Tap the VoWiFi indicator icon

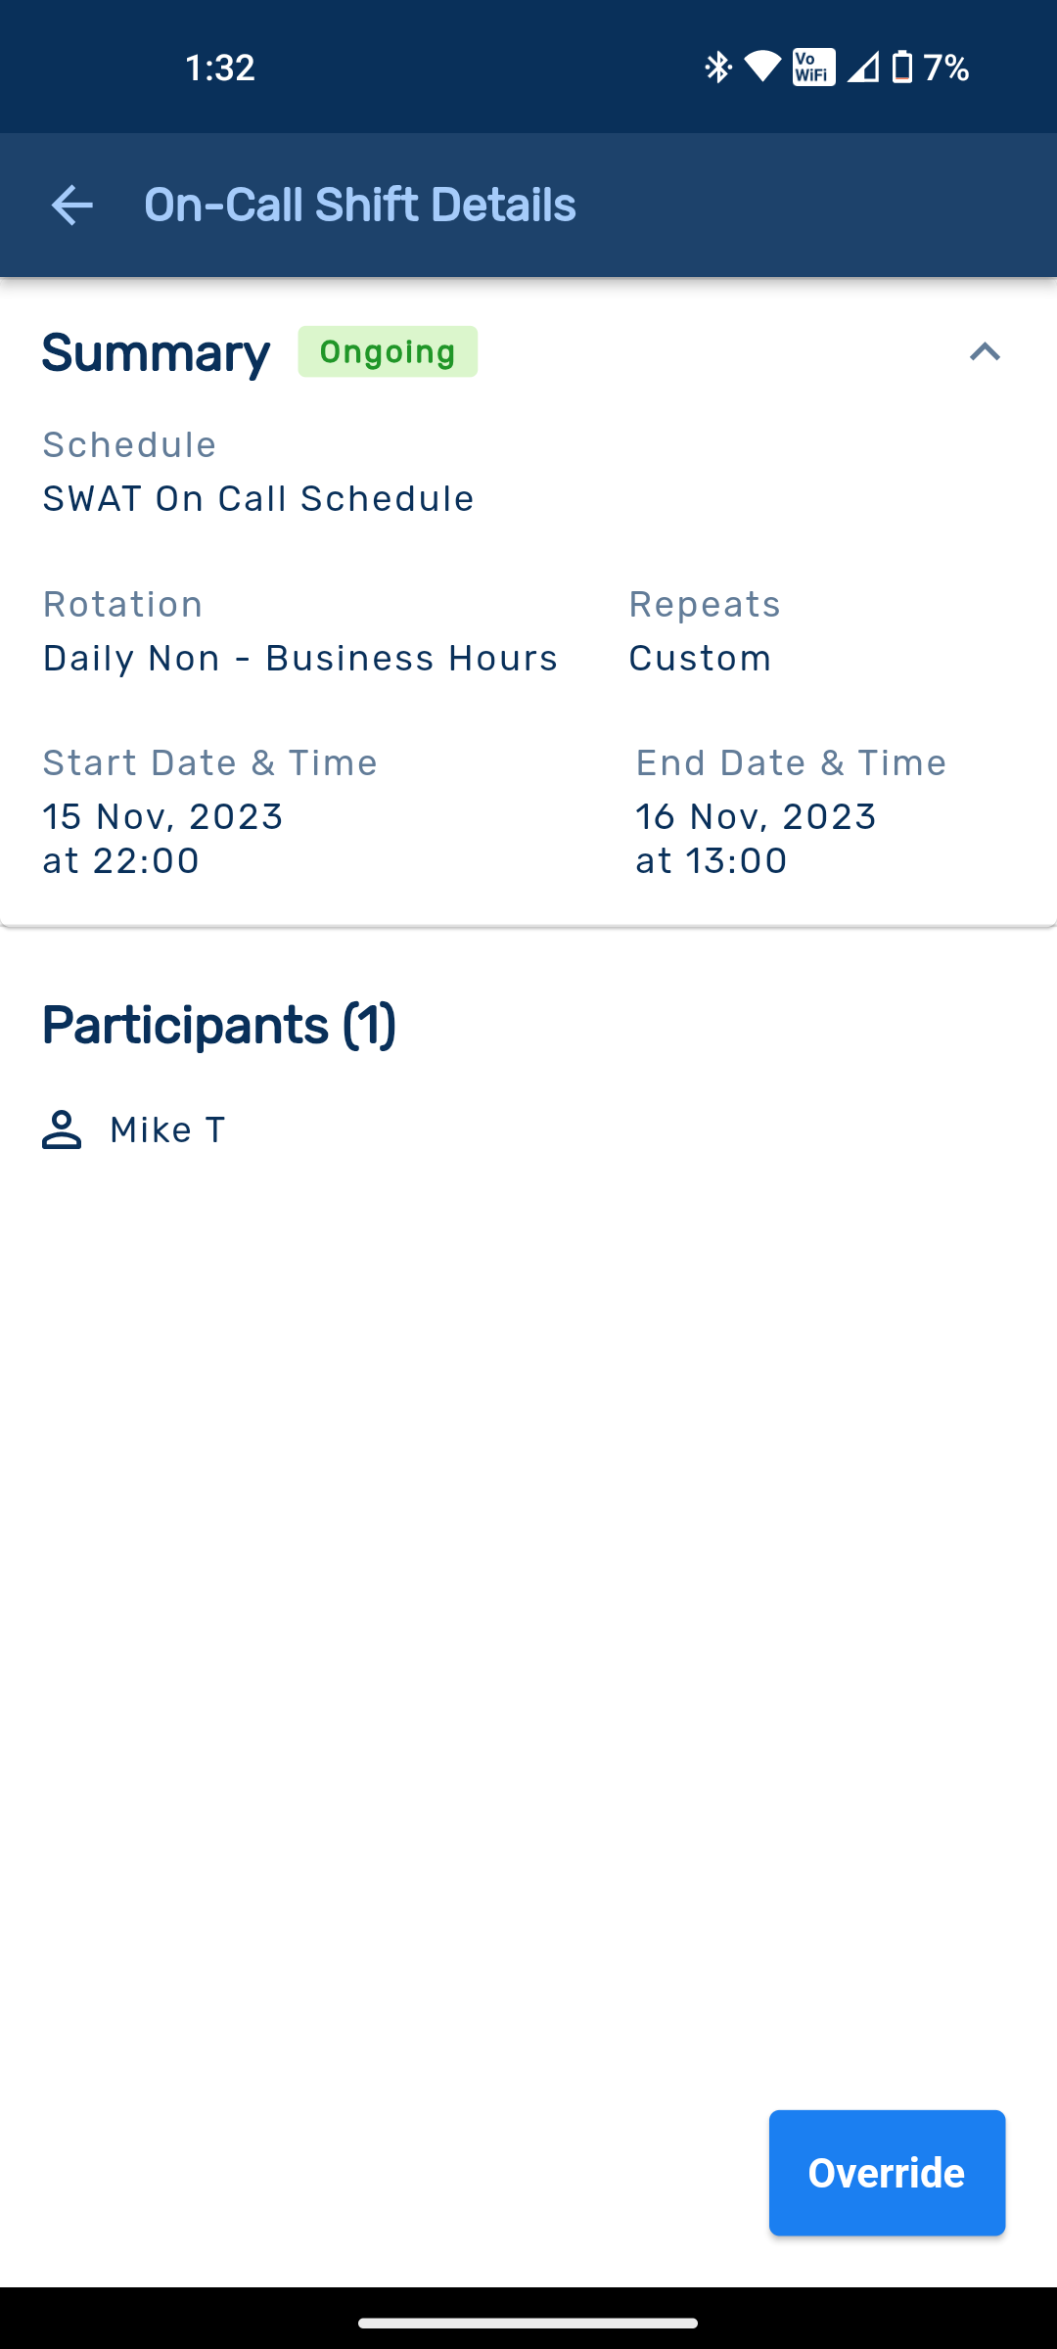813,68
